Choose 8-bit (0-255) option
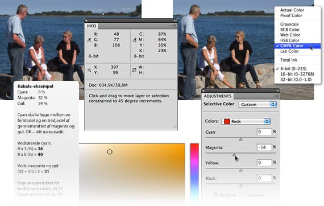This screenshot has height=206, width=324. pos(293,69)
